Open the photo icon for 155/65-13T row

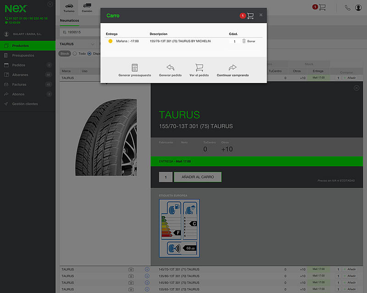pos(131,289)
